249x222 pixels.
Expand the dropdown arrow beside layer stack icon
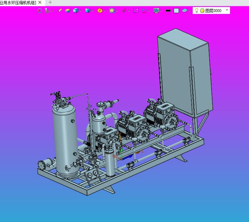[x=190, y=11]
